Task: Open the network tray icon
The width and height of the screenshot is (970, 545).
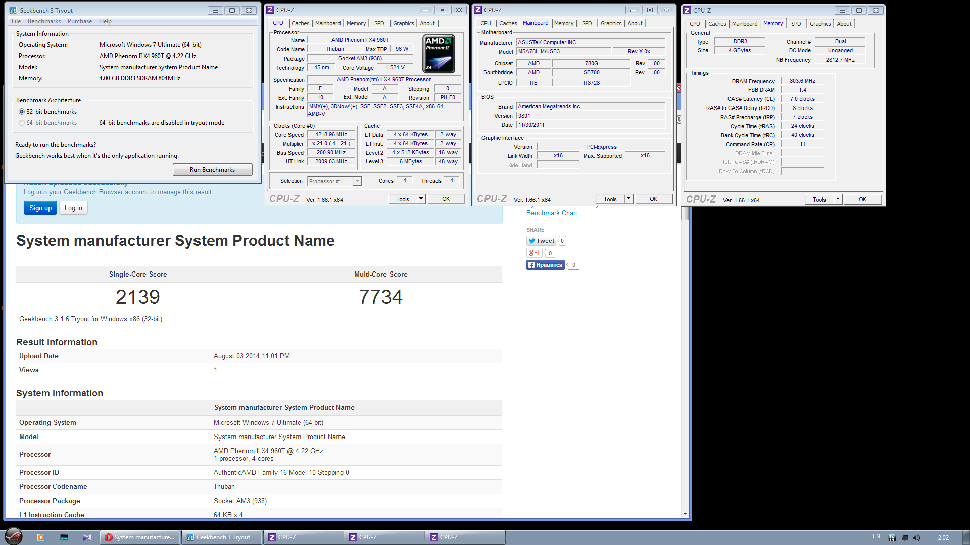Action: pyautogui.click(x=904, y=538)
